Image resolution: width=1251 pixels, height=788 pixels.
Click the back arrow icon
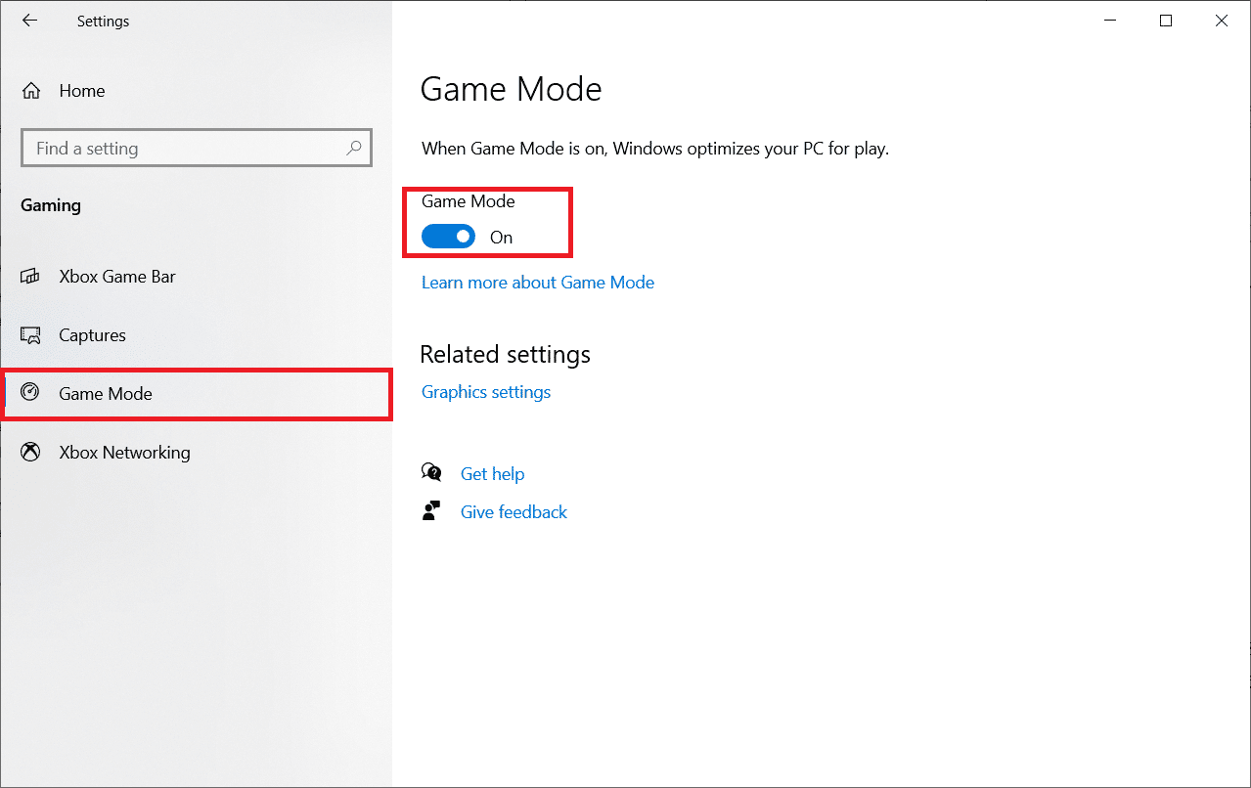(x=30, y=21)
